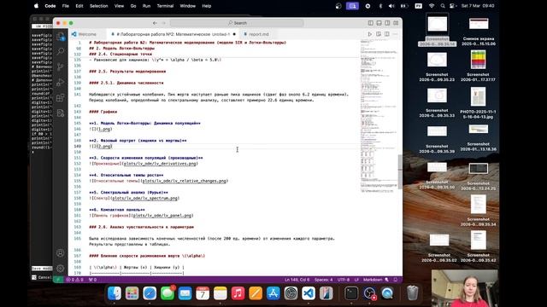Switch to the report.md tab

pyautogui.click(x=258, y=34)
